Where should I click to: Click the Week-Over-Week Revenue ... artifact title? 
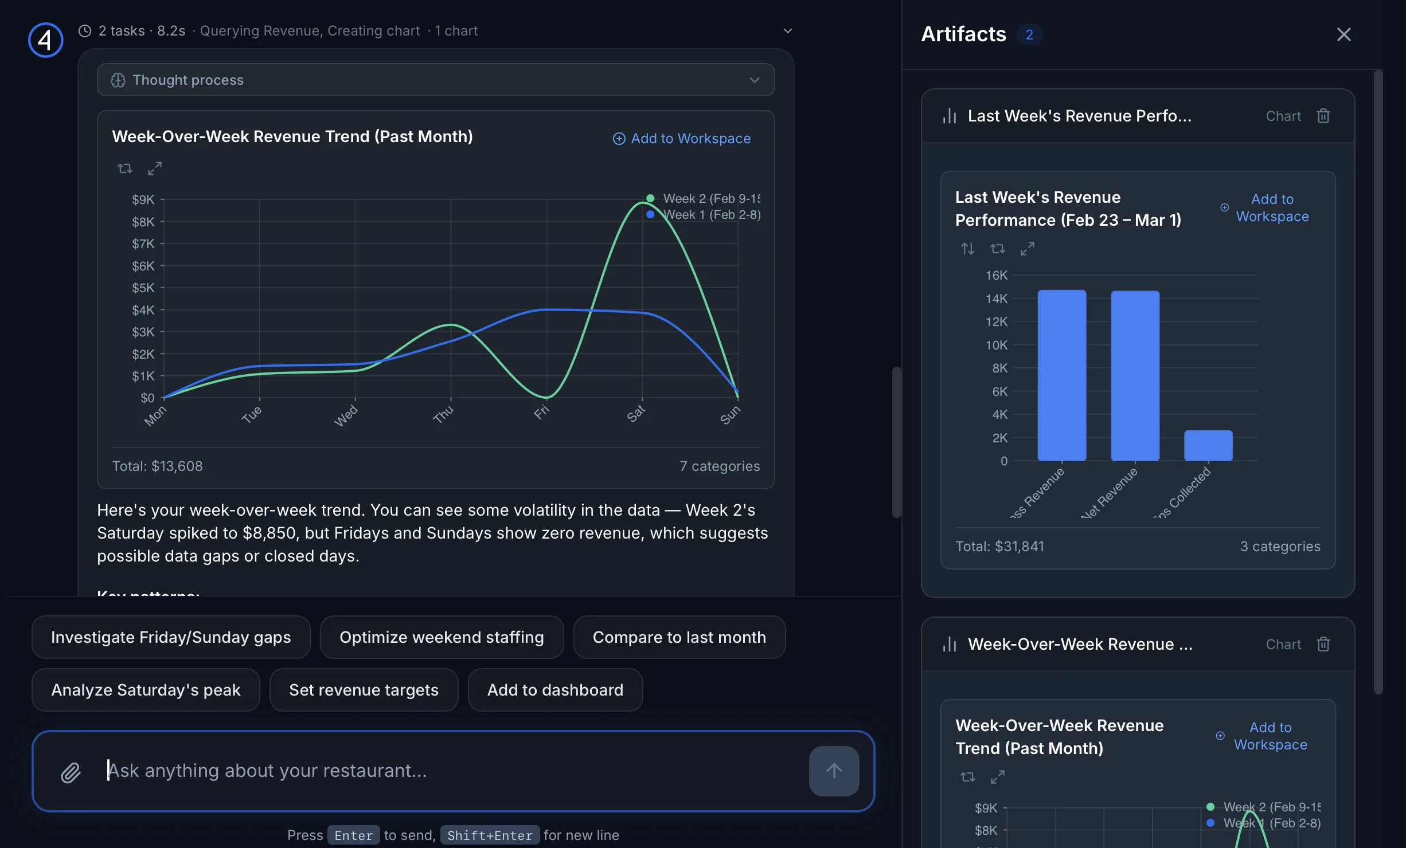pyautogui.click(x=1080, y=645)
